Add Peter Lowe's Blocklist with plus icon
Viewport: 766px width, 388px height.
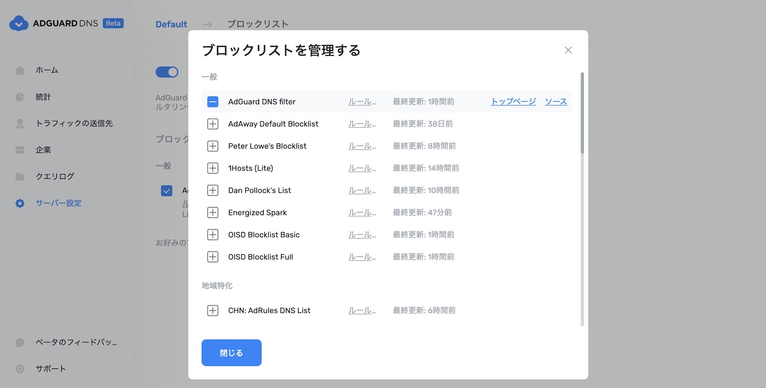(x=213, y=146)
